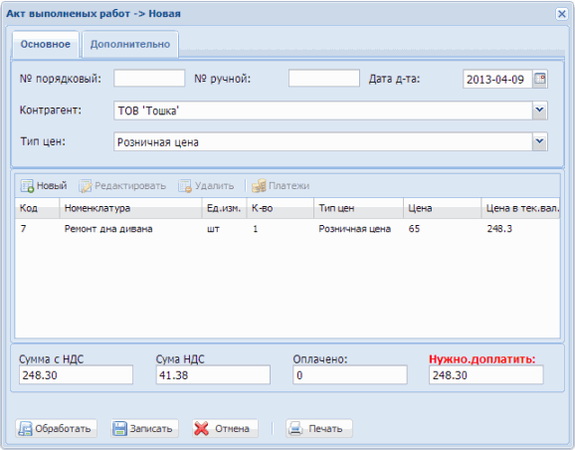Select the Основное tab
Image resolution: width=575 pixels, height=450 pixels.
click(46, 45)
